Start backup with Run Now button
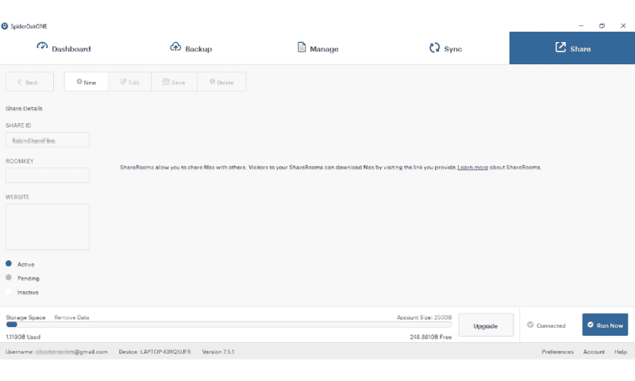Screen dimensions: 635x381 click(x=605, y=325)
